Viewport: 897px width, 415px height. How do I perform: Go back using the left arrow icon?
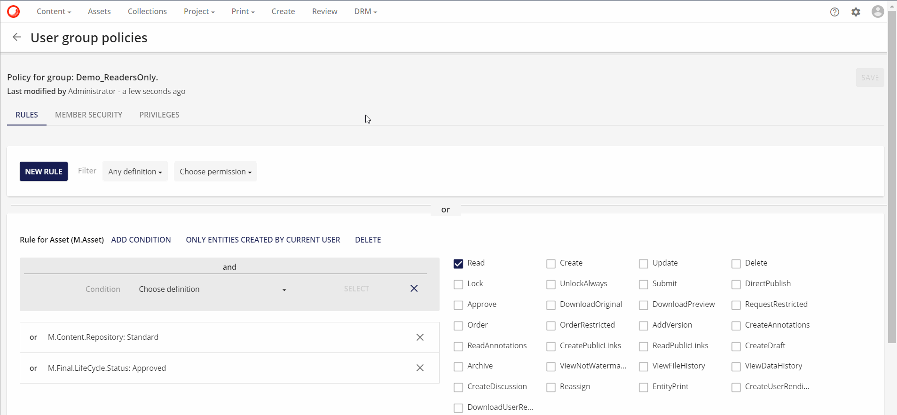pos(17,37)
